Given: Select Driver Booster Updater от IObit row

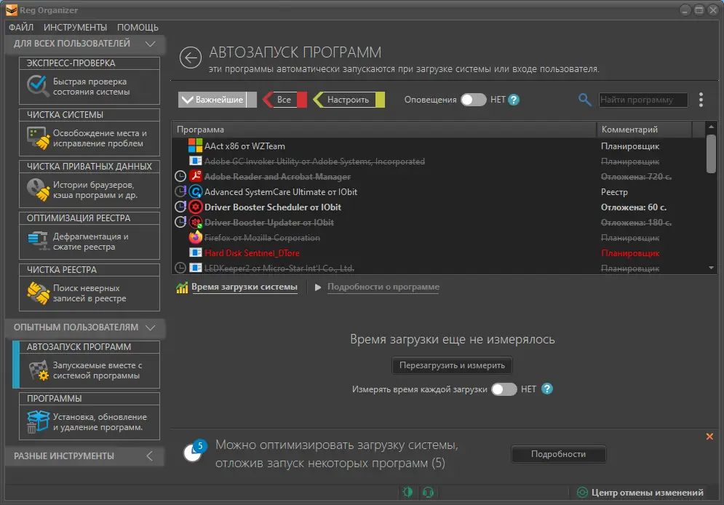Looking at the screenshot, I should tap(439, 222).
